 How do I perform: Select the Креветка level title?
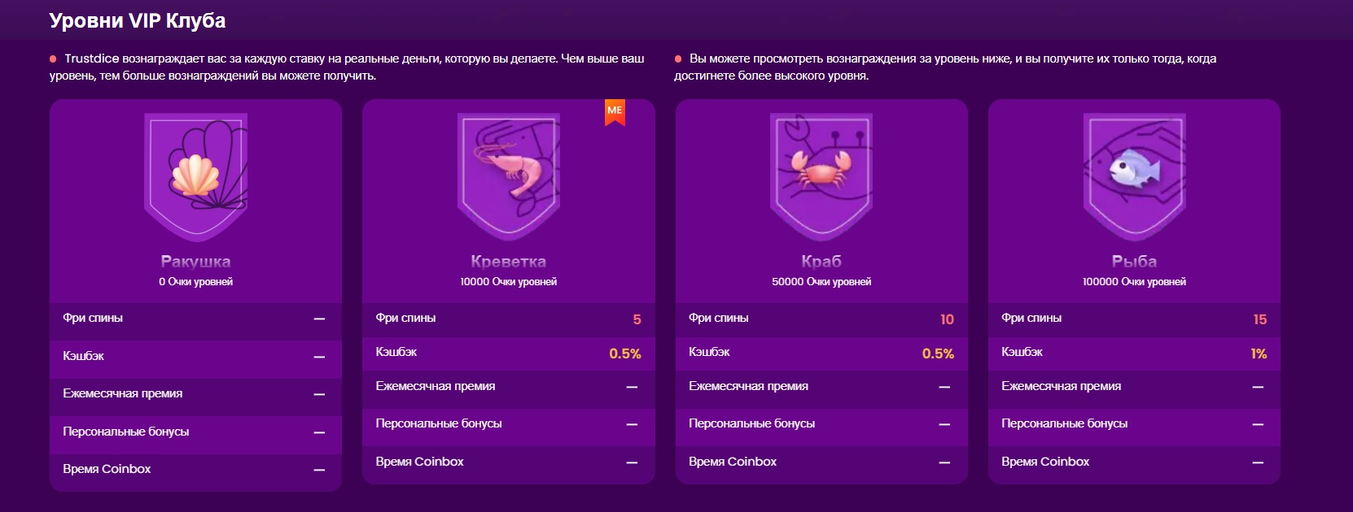click(x=509, y=262)
